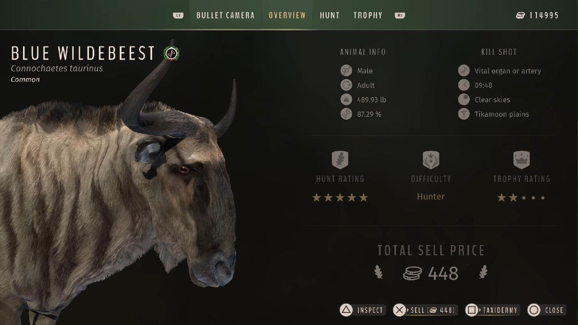Select the Trophy tab
This screenshot has height=325, width=578.
(368, 15)
